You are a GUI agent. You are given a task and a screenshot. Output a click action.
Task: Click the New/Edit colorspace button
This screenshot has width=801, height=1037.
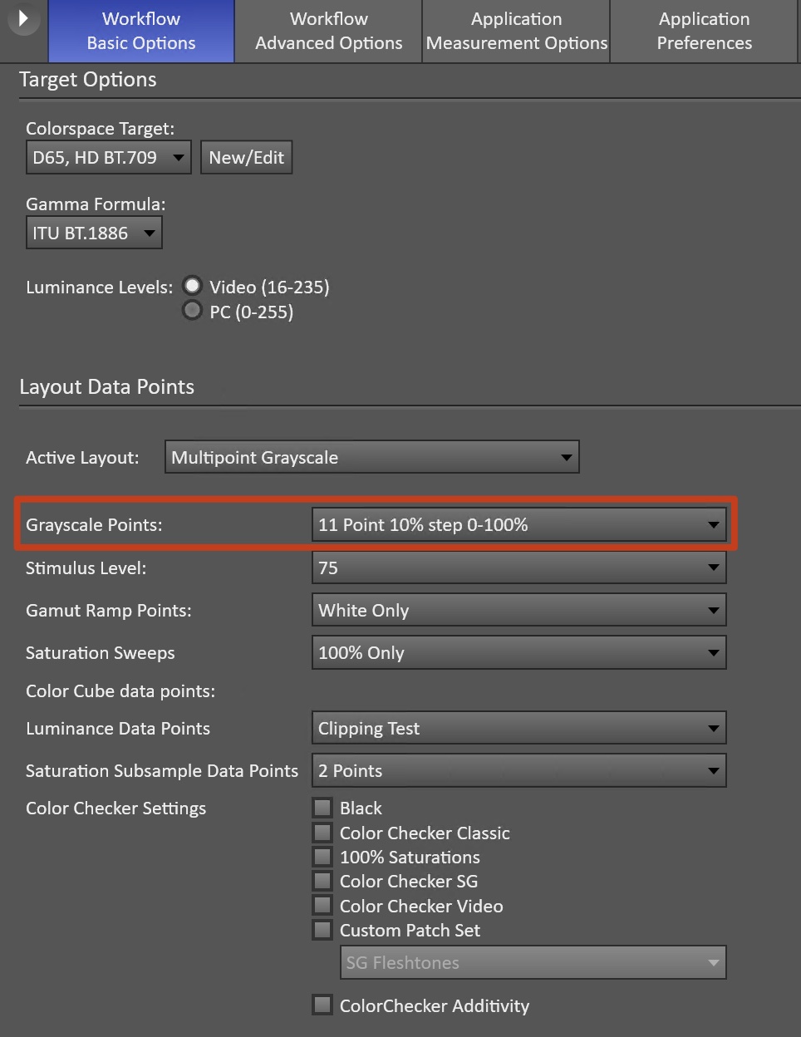(246, 158)
